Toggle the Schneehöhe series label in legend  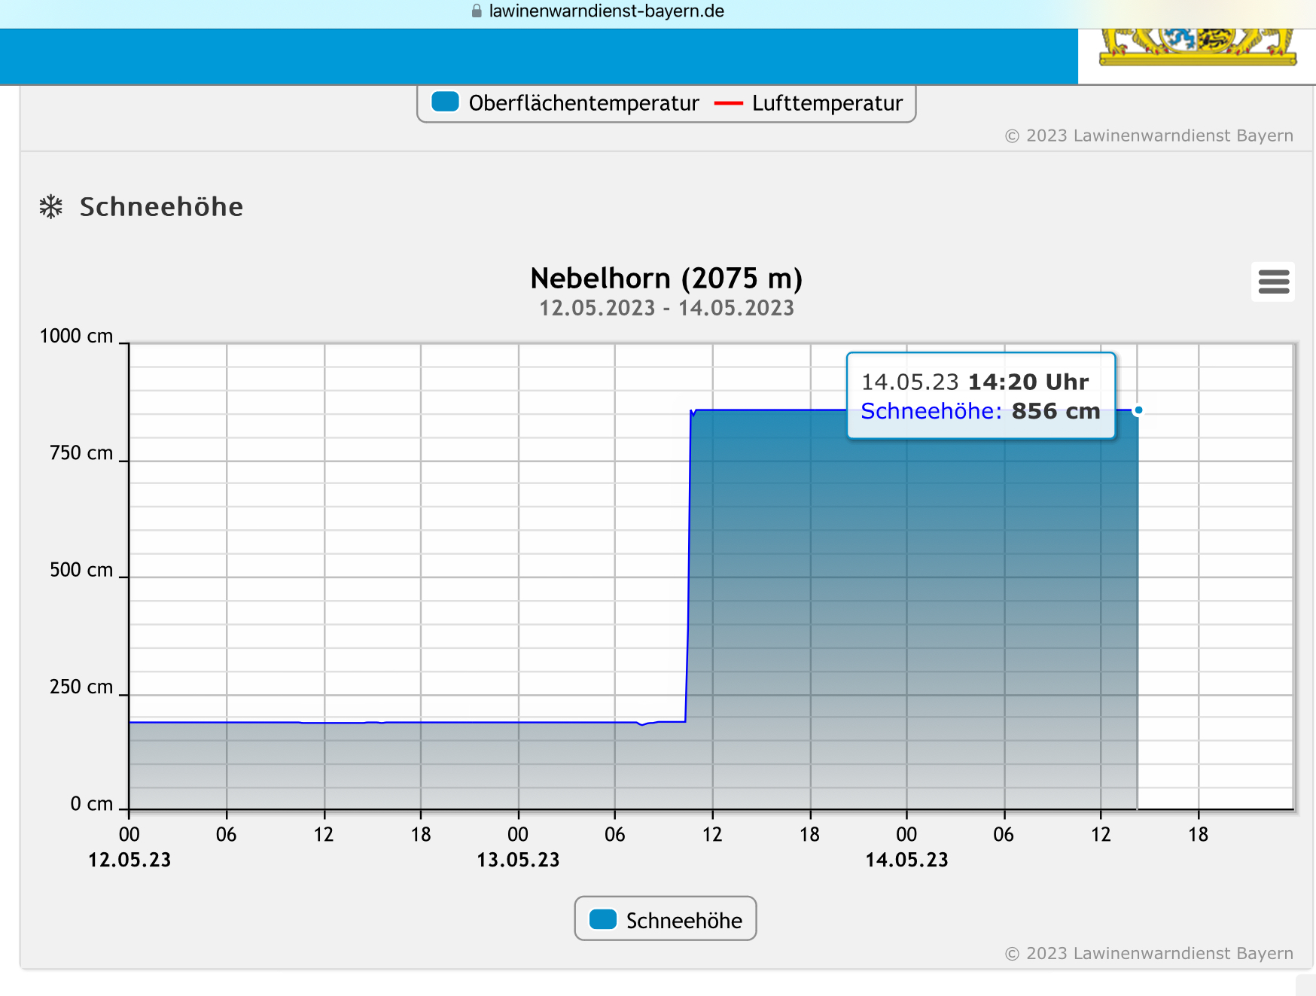684,920
